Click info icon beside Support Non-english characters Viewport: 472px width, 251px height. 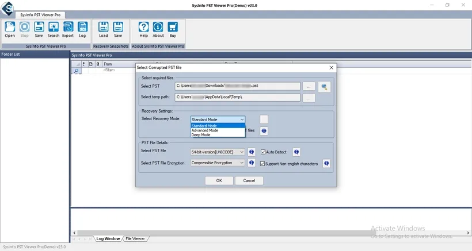(326, 163)
